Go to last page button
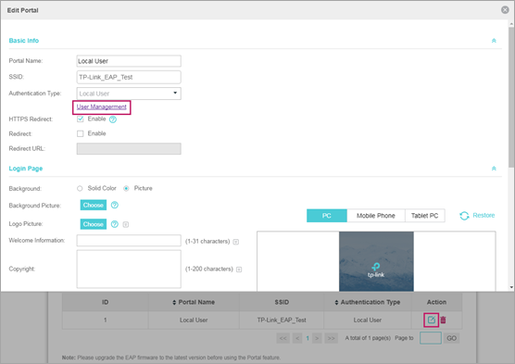The width and height of the screenshot is (515, 364). (331, 338)
